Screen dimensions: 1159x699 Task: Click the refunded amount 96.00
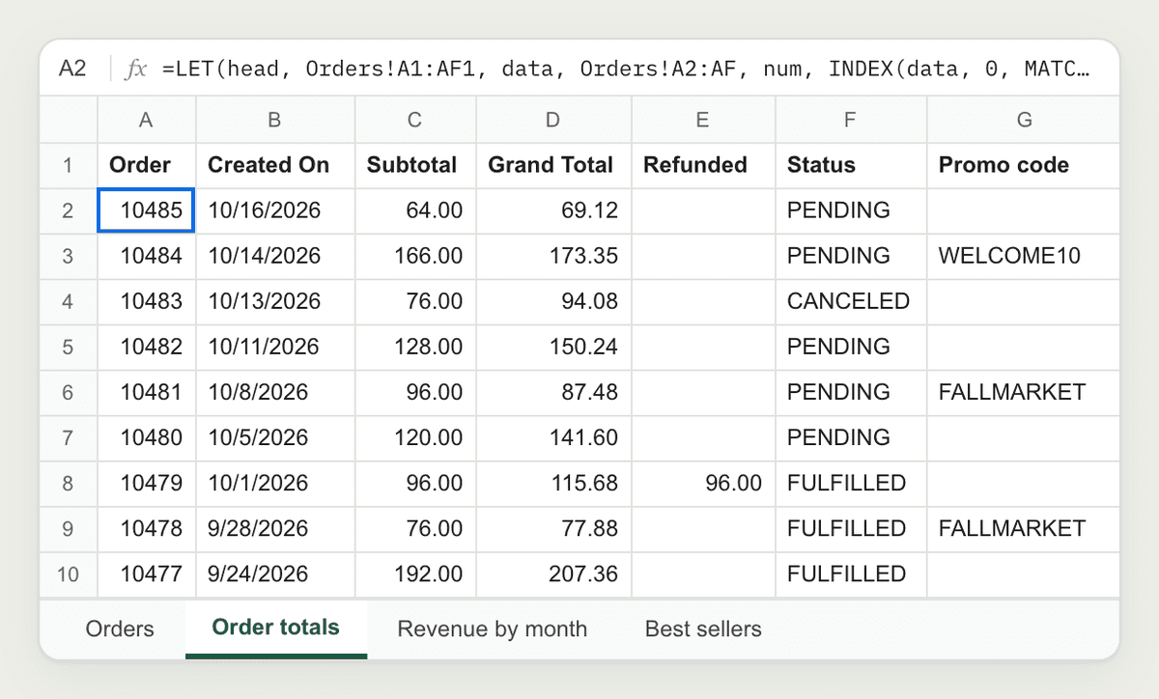tap(703, 483)
